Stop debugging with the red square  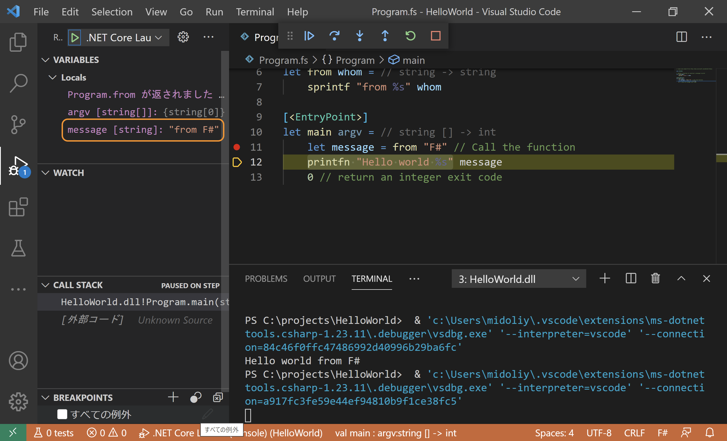(436, 36)
